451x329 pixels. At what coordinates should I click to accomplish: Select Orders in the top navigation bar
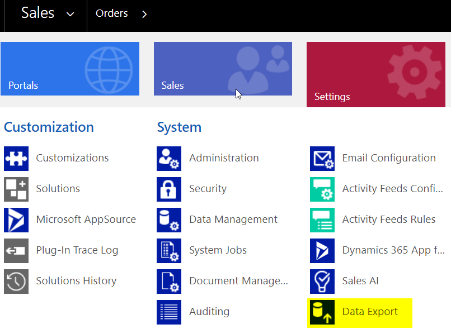(x=111, y=13)
